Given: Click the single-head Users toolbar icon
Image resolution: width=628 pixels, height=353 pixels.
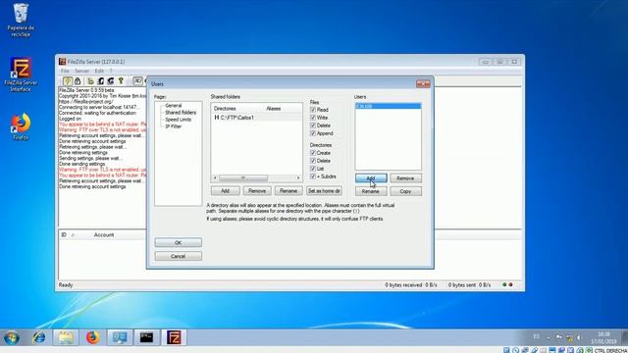Looking at the screenshot, I should click(101, 81).
